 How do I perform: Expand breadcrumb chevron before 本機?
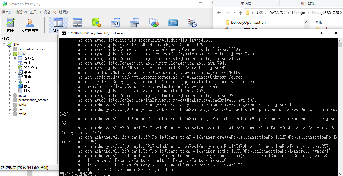pyautogui.click(x=253, y=13)
